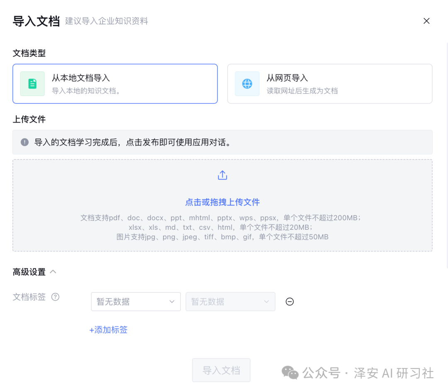Click the 导入的文档学习完成后 notice text
This screenshot has width=448, height=391.
tap(134, 142)
